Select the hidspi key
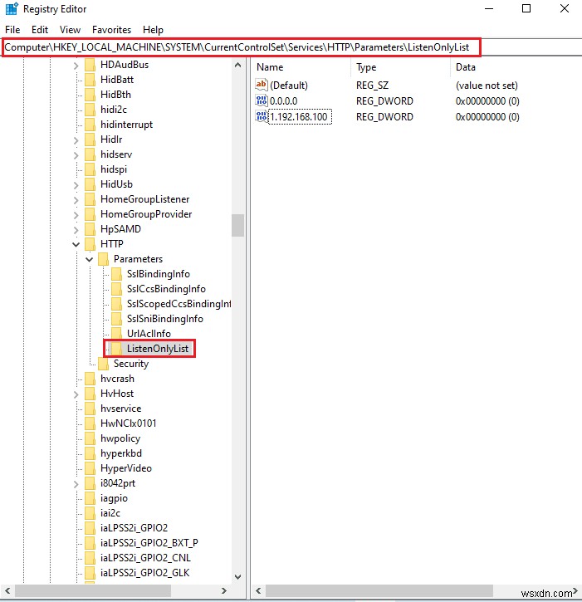The height and width of the screenshot is (602, 582). pyautogui.click(x=114, y=169)
